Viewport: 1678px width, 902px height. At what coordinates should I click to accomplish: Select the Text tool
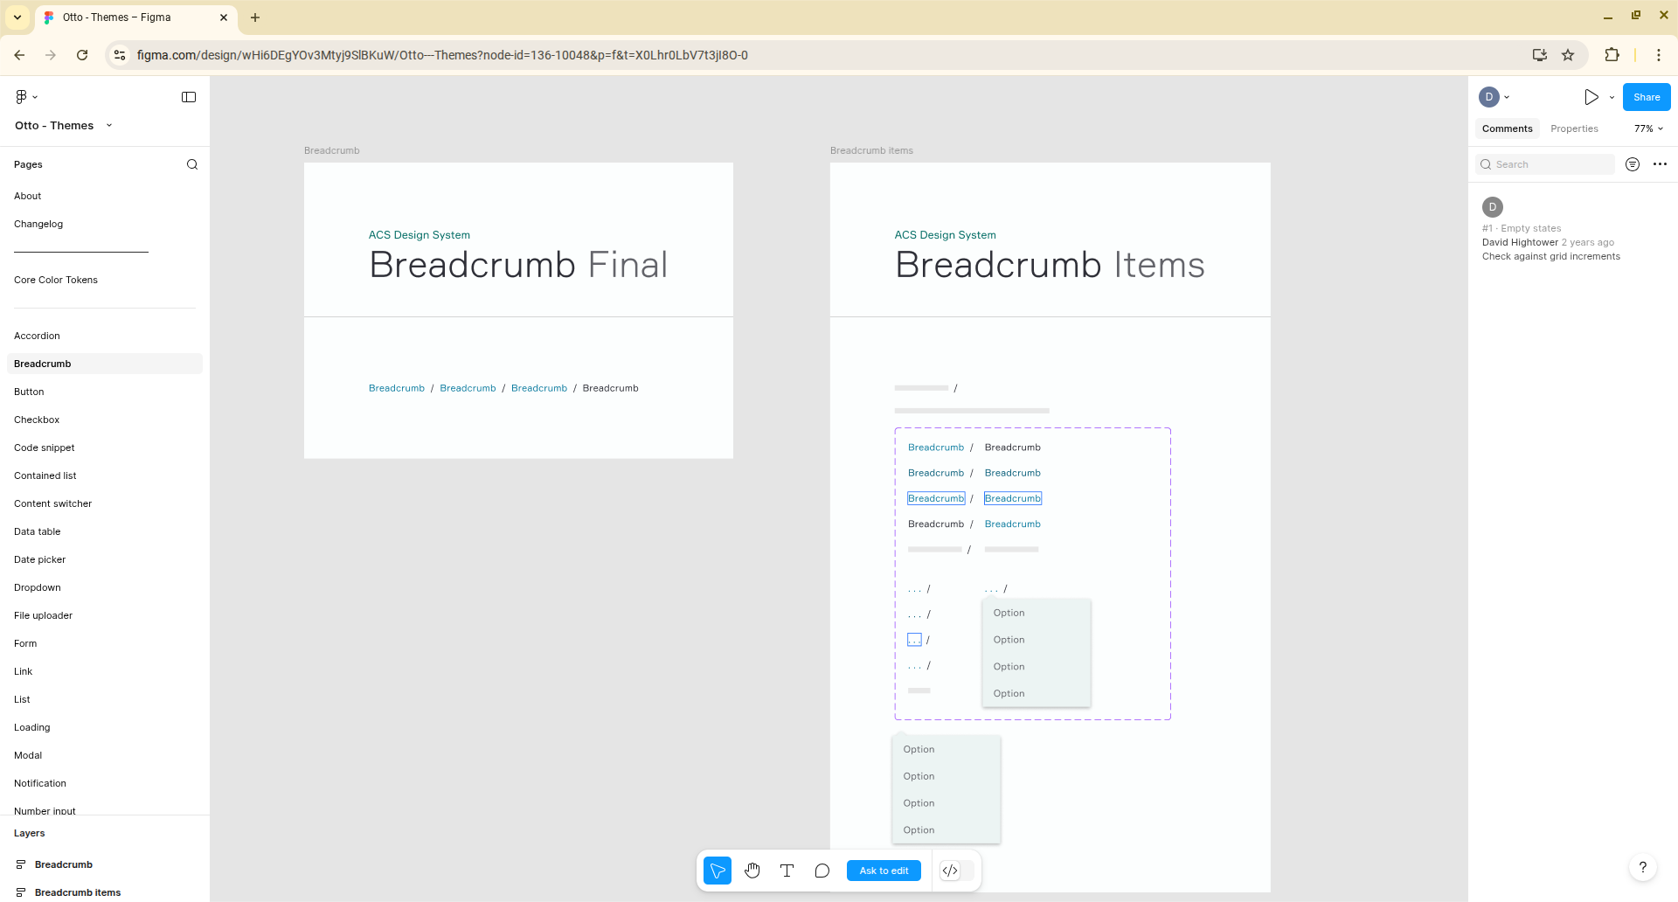click(787, 871)
